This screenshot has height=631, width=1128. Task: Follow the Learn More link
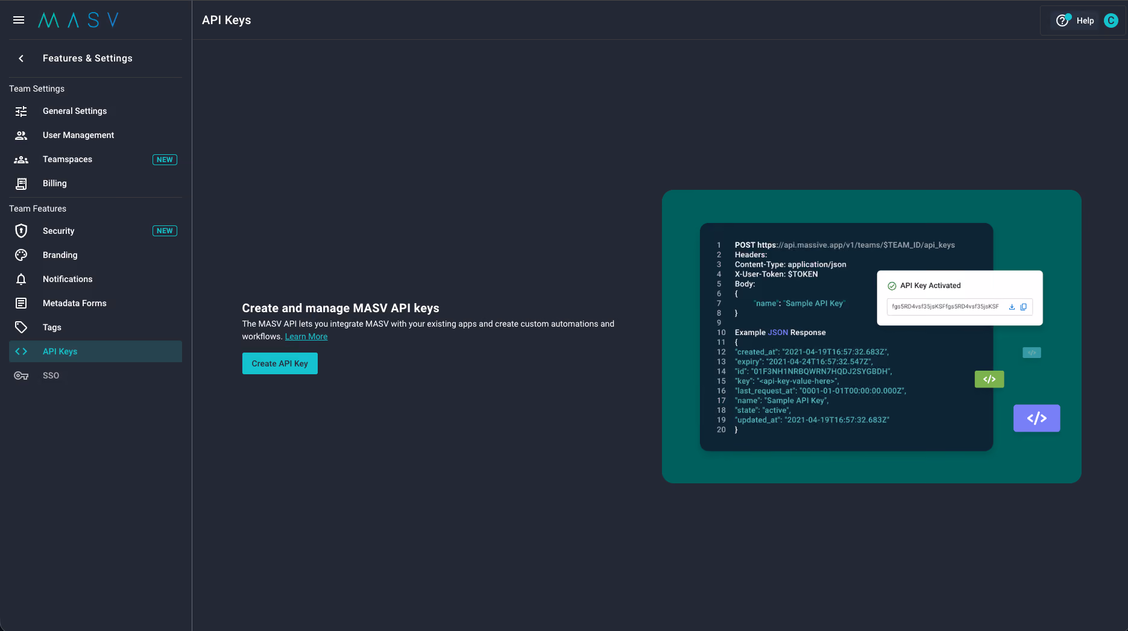306,336
